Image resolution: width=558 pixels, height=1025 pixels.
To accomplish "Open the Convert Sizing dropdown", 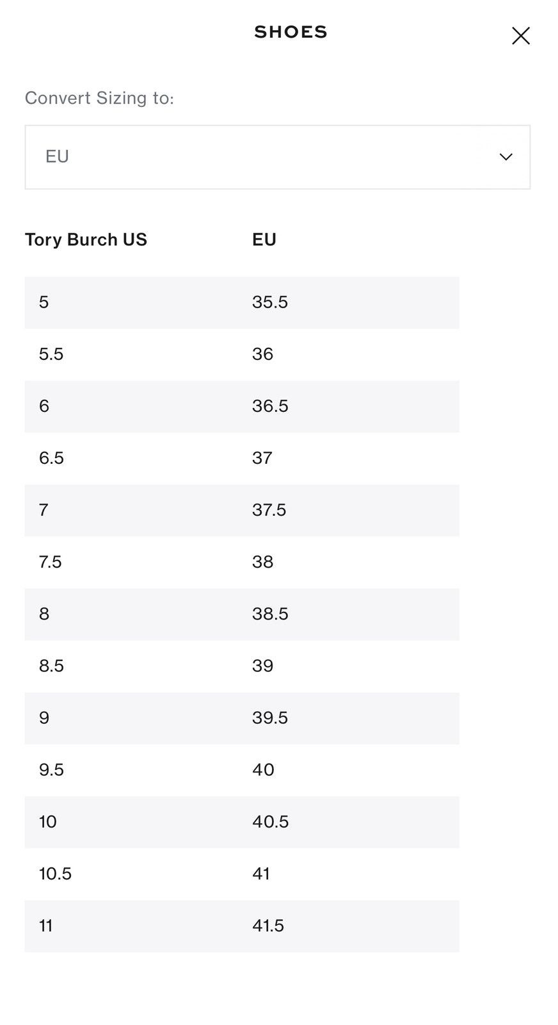I will [277, 157].
